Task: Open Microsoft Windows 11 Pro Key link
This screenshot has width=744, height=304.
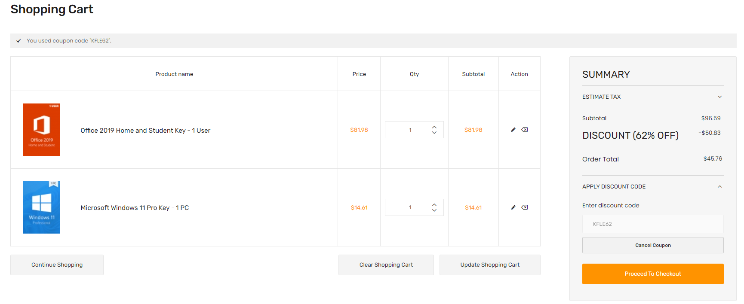Action: tap(135, 208)
